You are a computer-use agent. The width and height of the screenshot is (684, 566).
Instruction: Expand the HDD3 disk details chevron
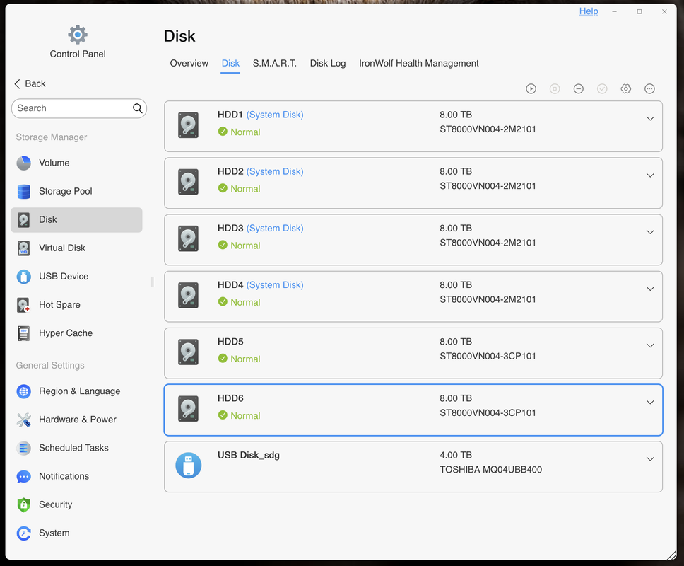(650, 232)
